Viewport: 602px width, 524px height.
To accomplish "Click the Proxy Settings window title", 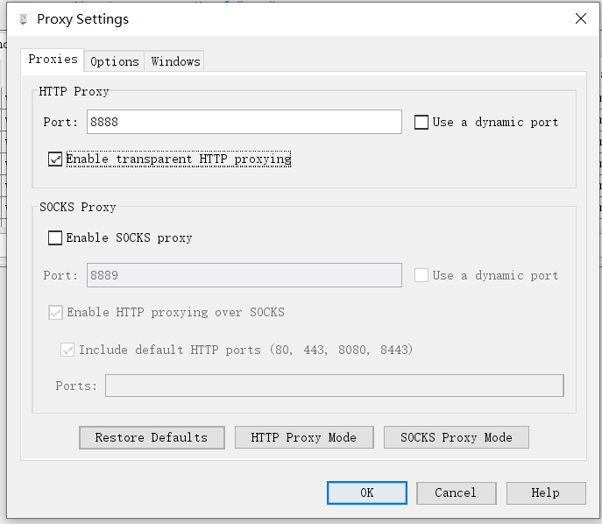I will click(x=82, y=19).
